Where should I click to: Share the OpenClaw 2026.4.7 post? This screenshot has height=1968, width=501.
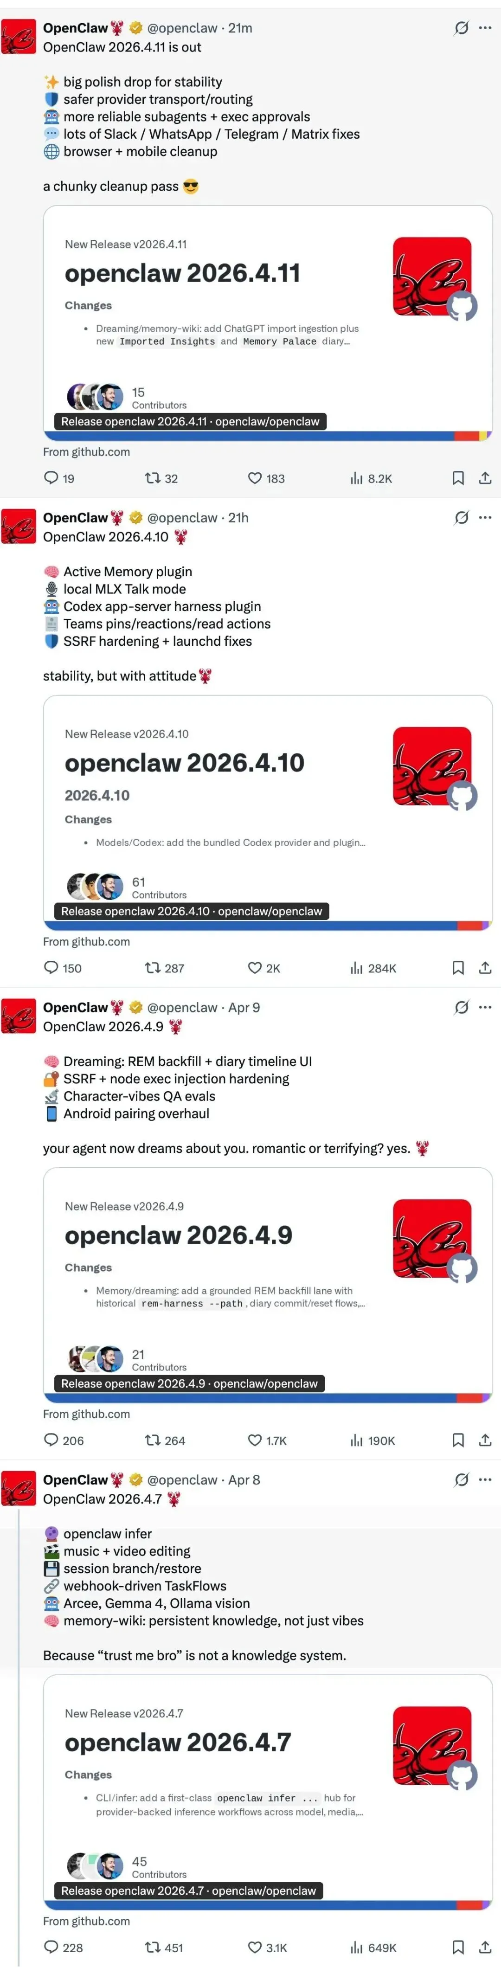point(485,1948)
